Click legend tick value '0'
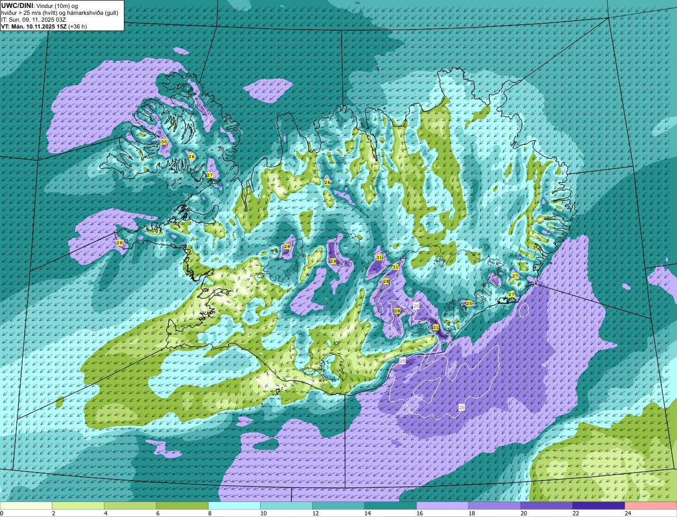This screenshot has height=517, width=677. pos(2,513)
